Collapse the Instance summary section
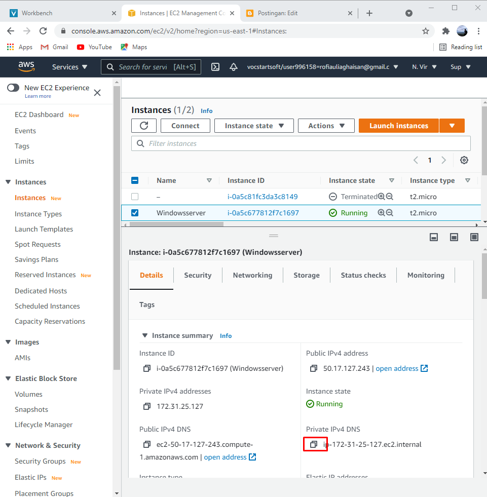Viewport: 487px width, 497px height. (145, 335)
